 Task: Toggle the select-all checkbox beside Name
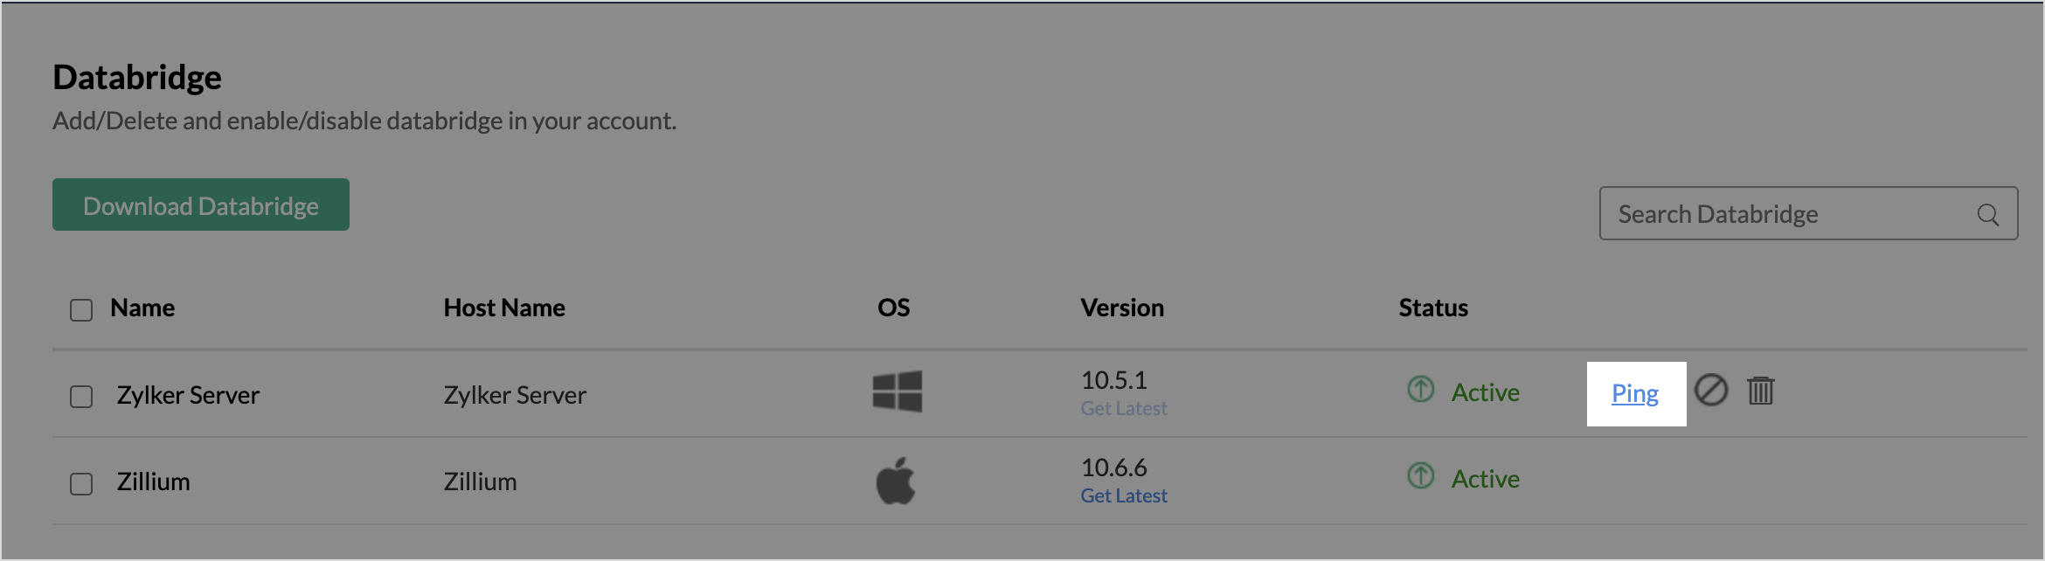(x=81, y=310)
